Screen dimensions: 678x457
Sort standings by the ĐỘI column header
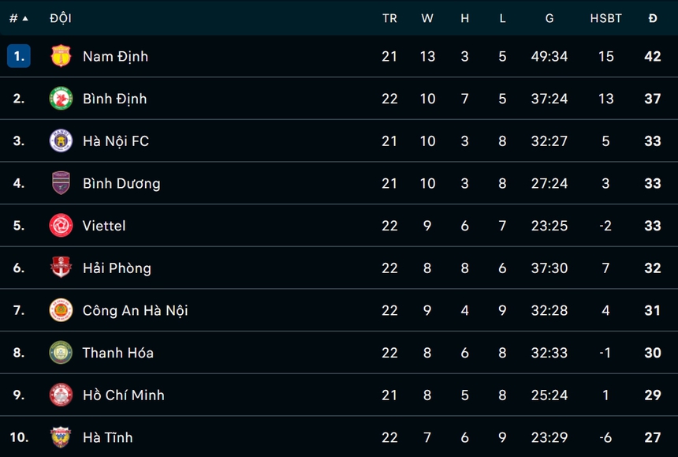[60, 18]
